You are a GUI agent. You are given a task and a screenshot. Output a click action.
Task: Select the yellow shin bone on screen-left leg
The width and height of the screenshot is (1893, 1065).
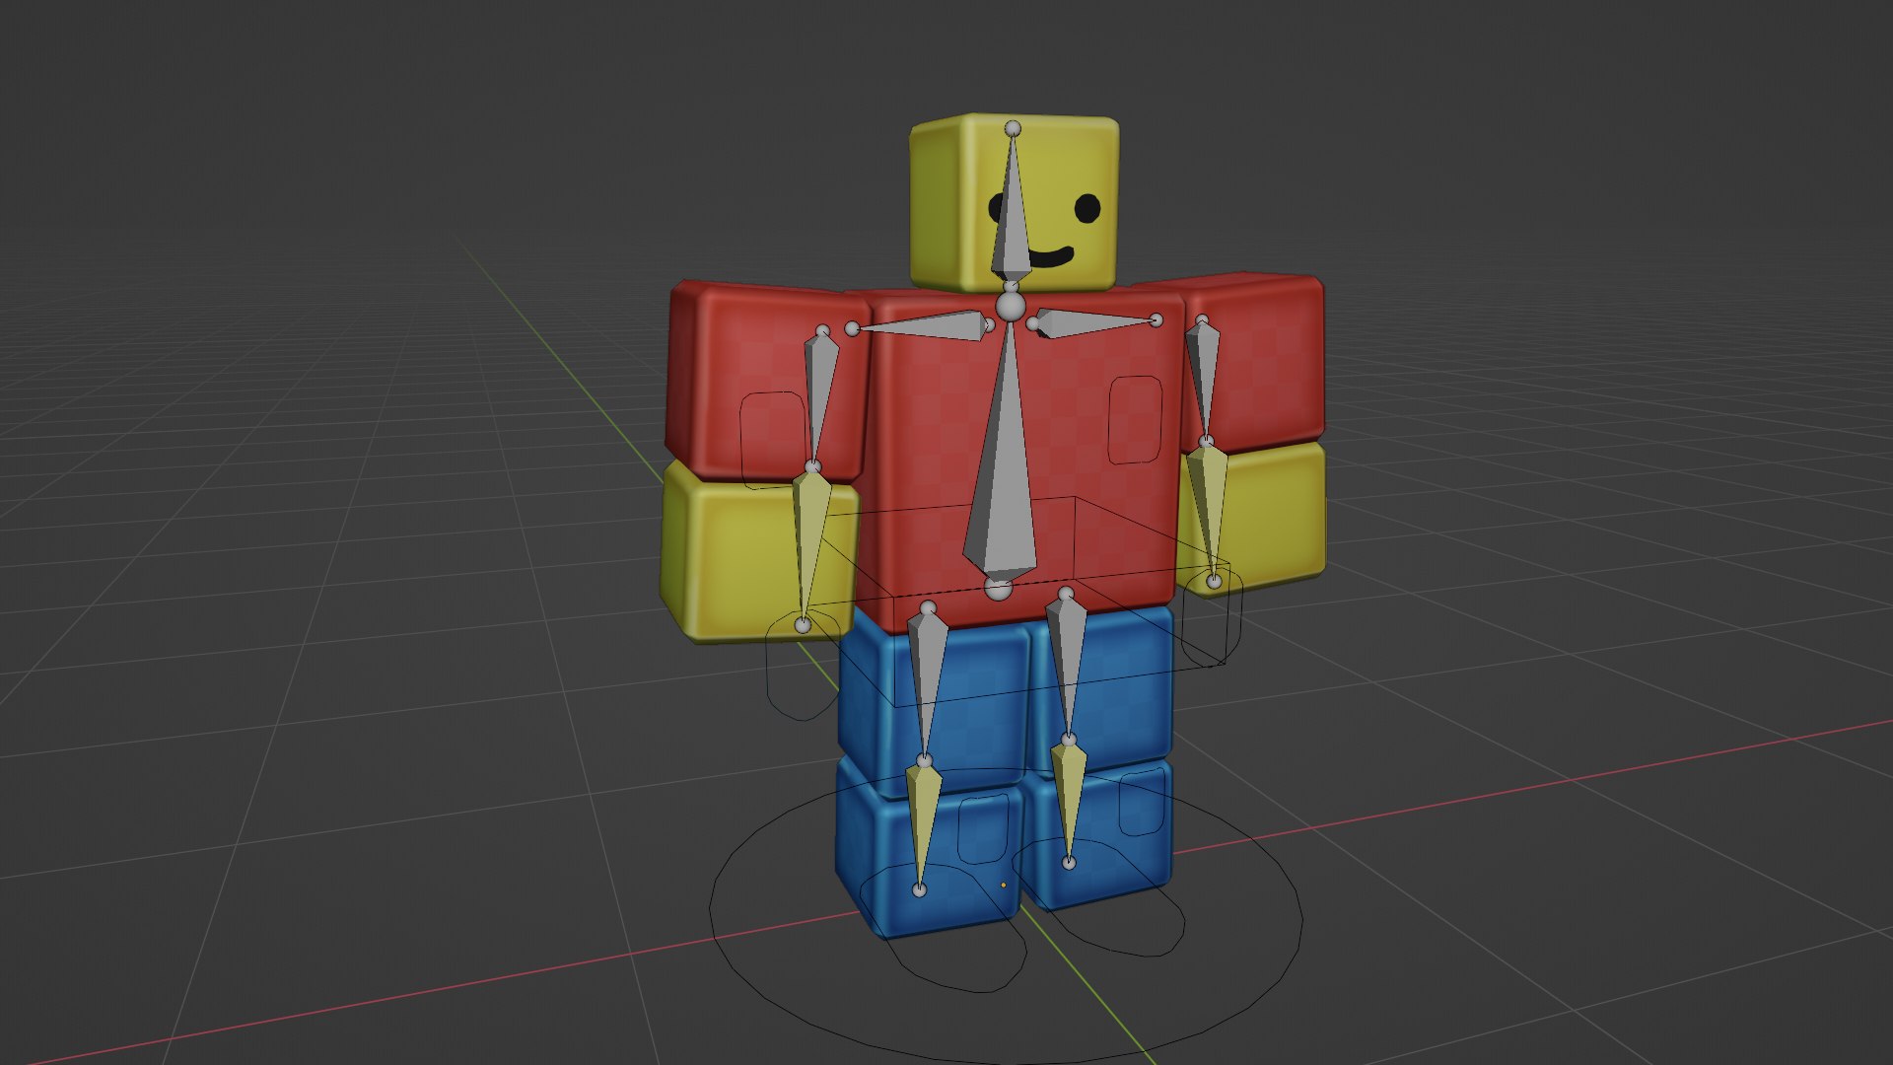click(924, 825)
